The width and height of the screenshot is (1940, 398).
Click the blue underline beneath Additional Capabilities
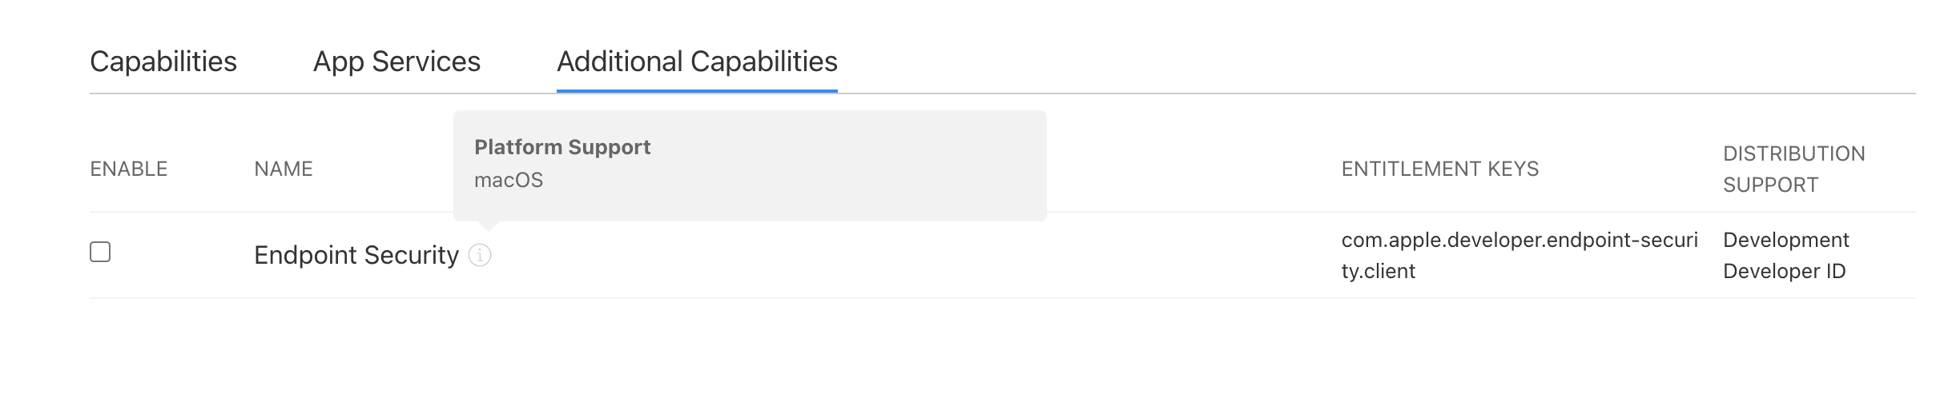pyautogui.click(x=697, y=90)
